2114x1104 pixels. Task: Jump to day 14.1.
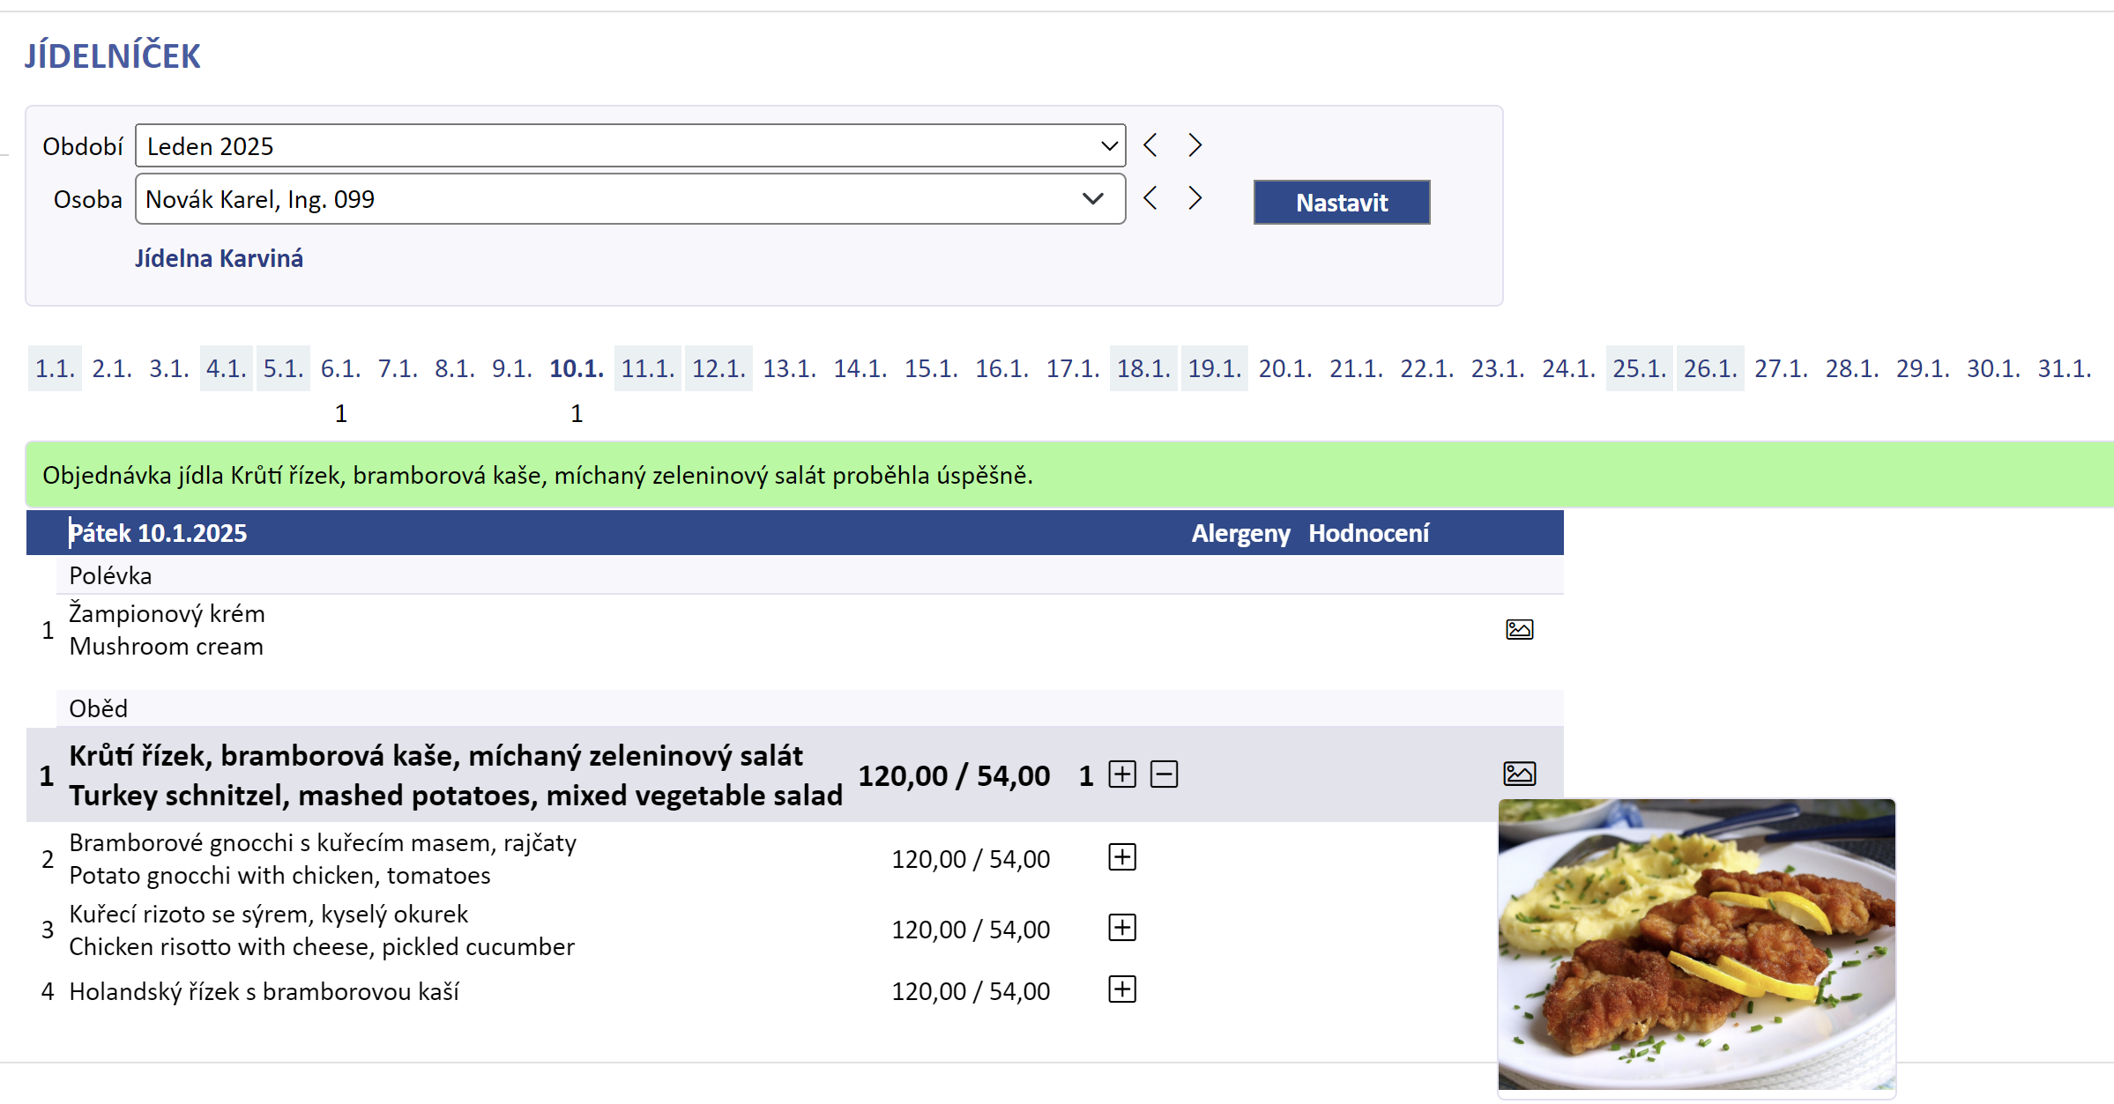tap(860, 368)
